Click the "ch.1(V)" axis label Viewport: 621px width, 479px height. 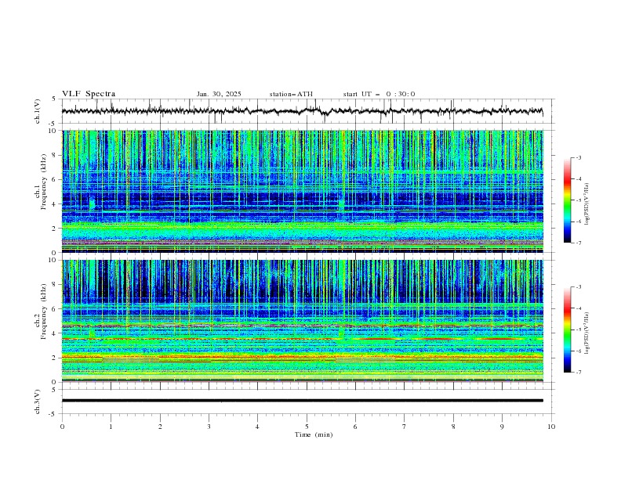[38, 111]
